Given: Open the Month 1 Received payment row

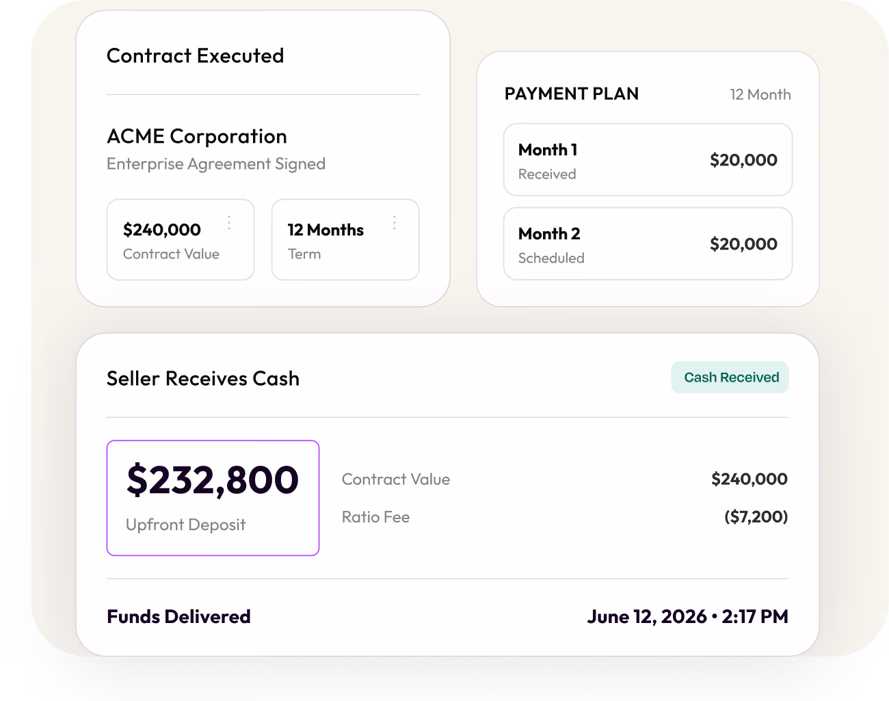Looking at the screenshot, I should [648, 160].
